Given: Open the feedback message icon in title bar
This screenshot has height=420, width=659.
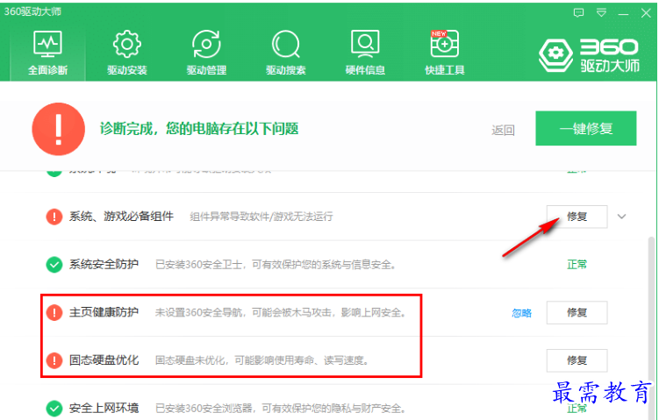Looking at the screenshot, I should point(579,13).
